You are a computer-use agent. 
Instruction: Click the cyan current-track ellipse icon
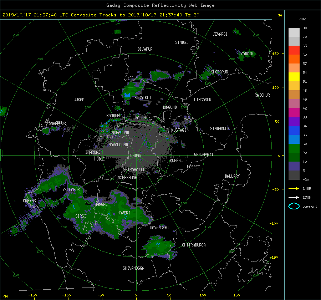294,206
